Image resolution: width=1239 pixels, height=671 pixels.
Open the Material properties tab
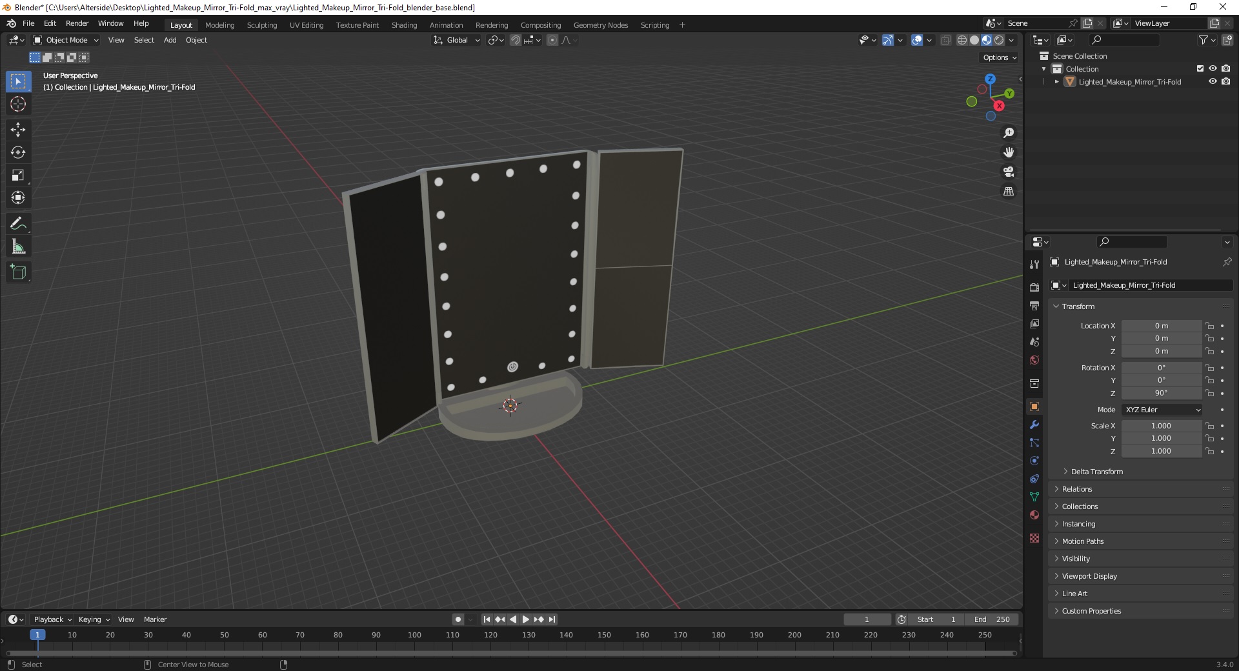pyautogui.click(x=1034, y=515)
